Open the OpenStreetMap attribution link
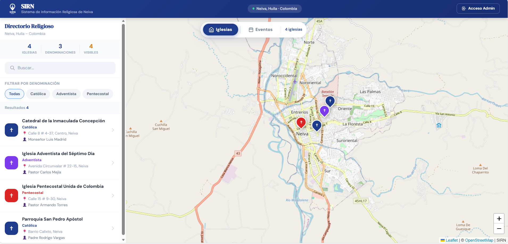Image resolution: width=508 pixels, height=244 pixels. click(x=479, y=240)
